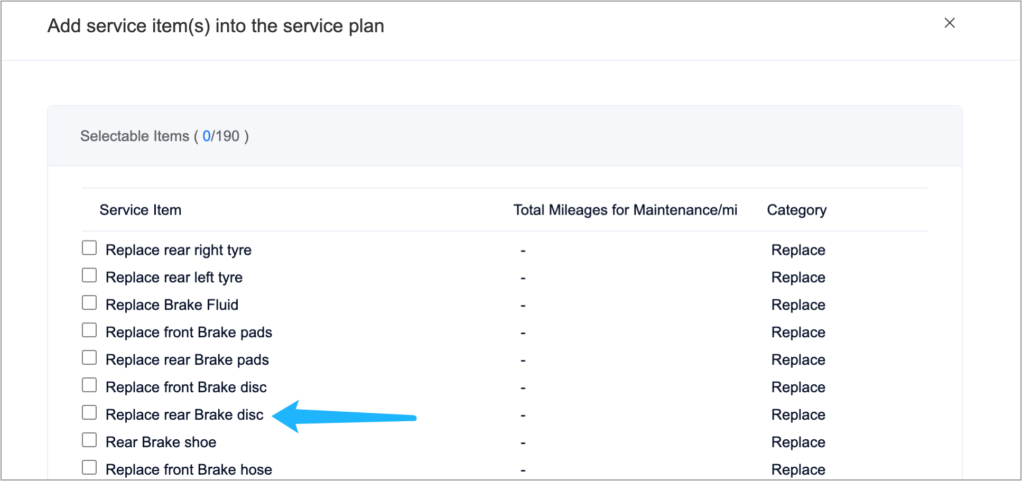Click the Selectable Items count label
This screenshot has width=1022, height=481.
coord(164,136)
